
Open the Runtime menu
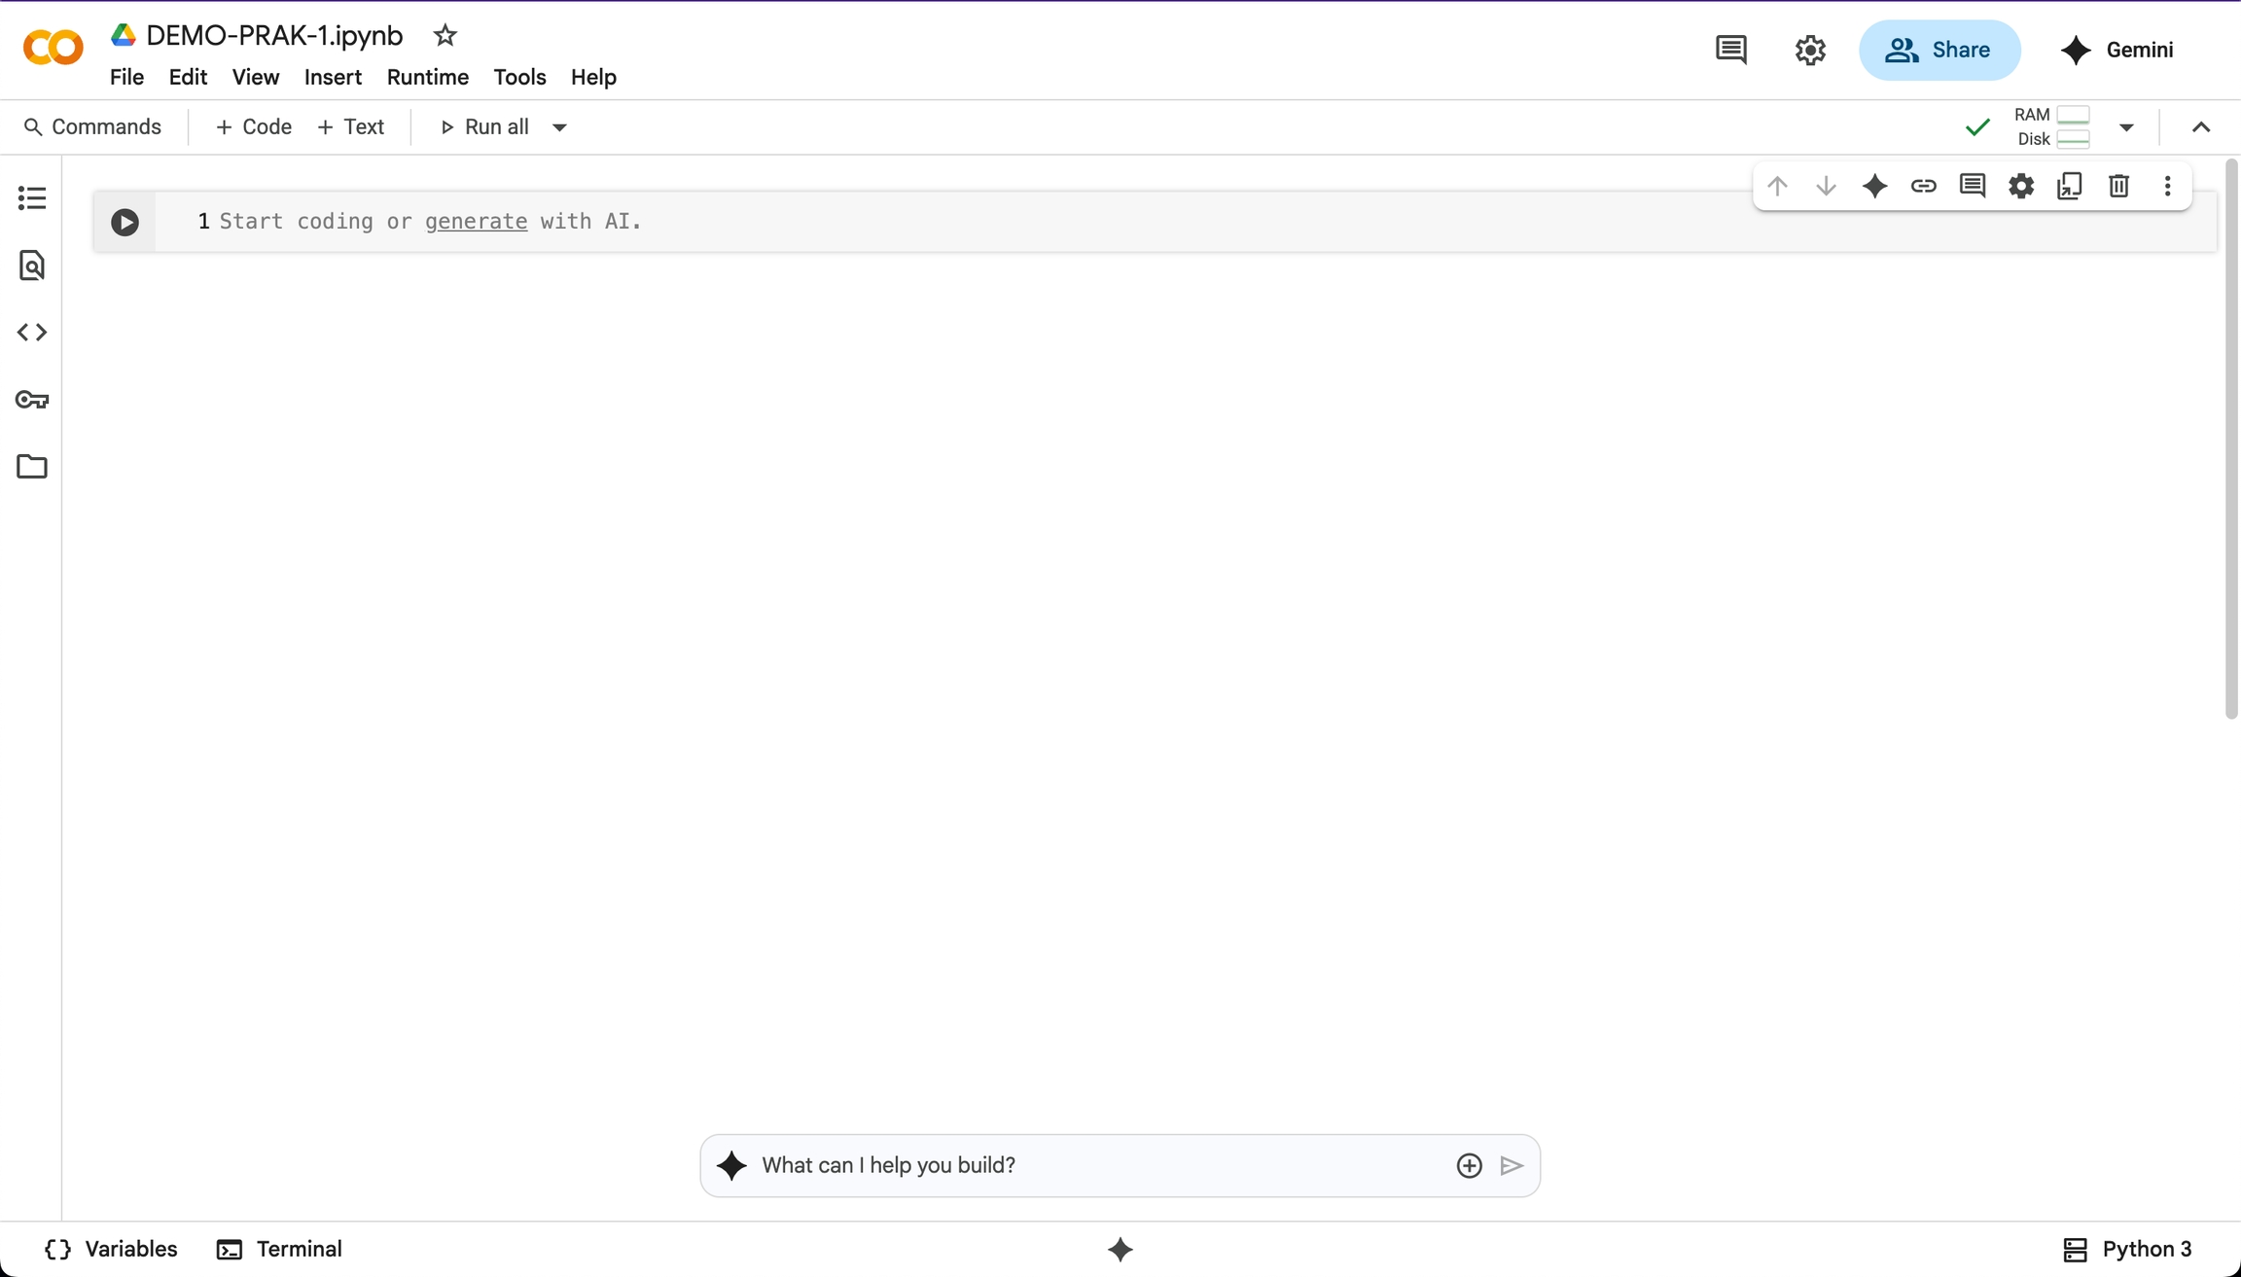coord(427,77)
